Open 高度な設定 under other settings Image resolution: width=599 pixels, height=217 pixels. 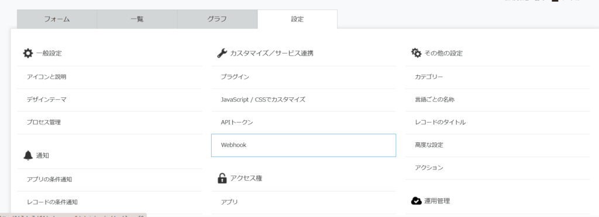(497, 145)
